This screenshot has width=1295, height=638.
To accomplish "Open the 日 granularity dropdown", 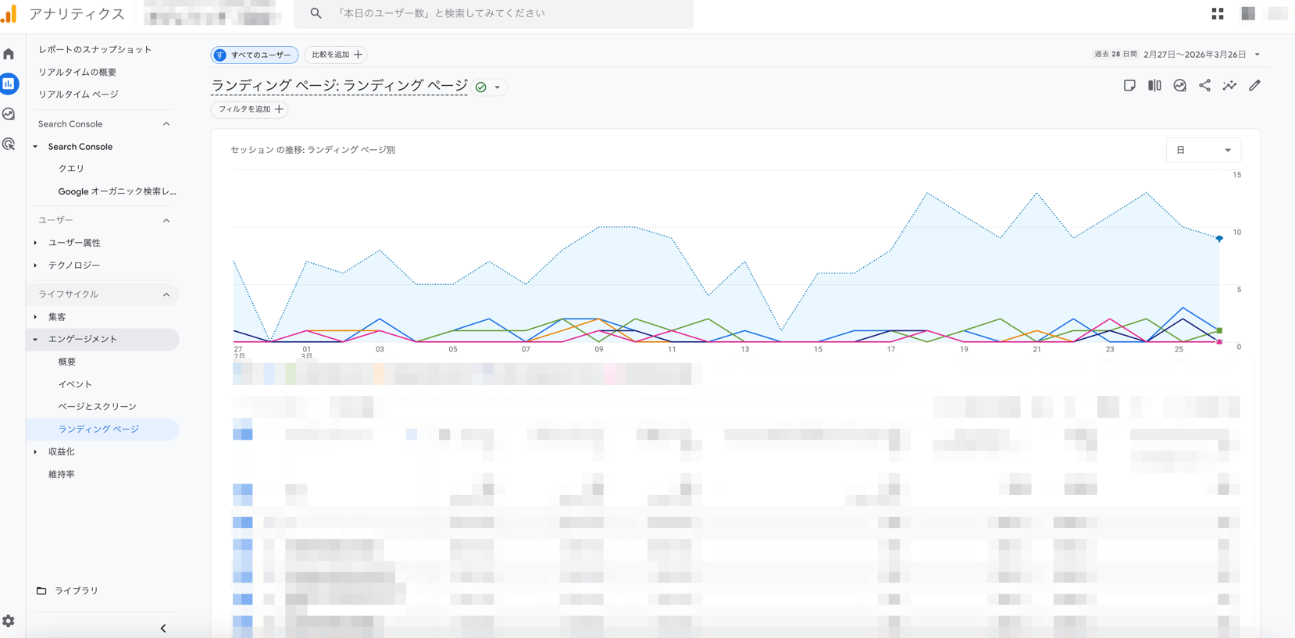I will (1203, 150).
